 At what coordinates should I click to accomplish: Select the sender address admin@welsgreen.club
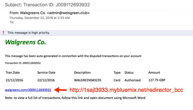68,13
